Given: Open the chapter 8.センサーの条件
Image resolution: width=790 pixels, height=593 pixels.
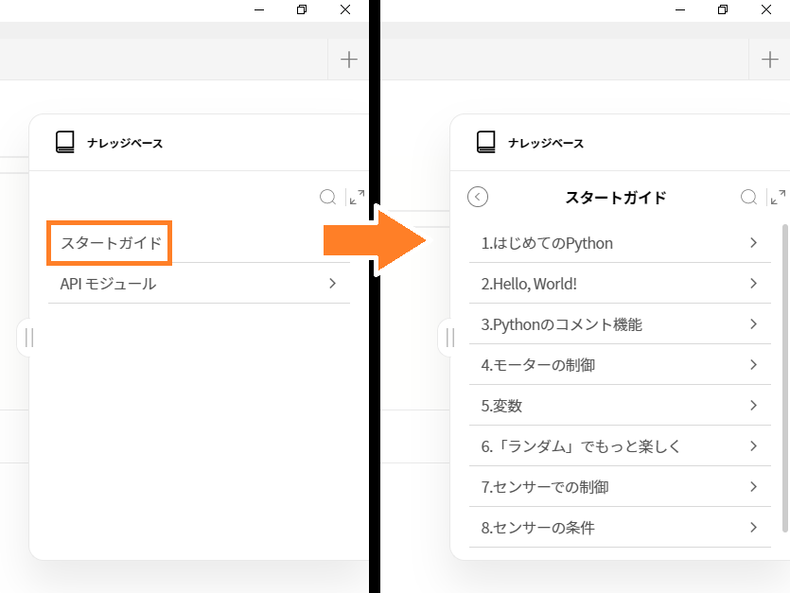Looking at the screenshot, I should [621, 528].
